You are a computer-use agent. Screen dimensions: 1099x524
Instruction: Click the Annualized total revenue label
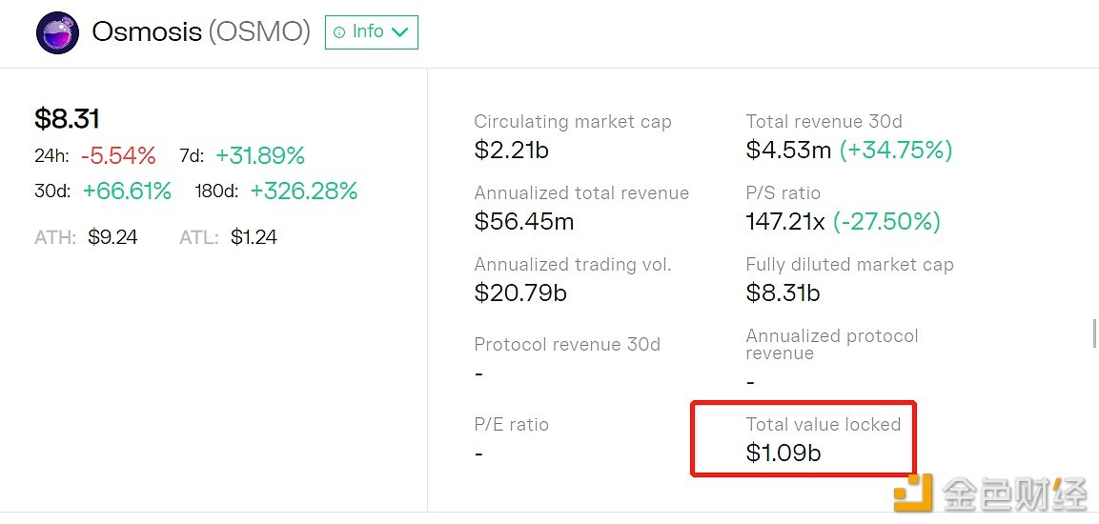581,193
